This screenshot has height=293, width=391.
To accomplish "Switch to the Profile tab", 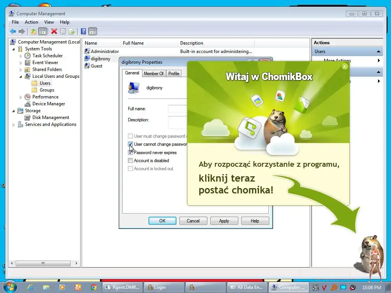I will [x=174, y=74].
